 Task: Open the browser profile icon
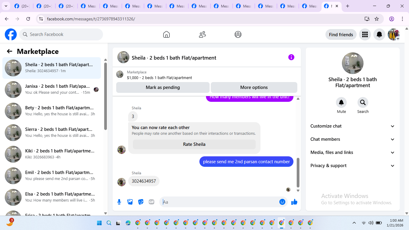[392, 19]
